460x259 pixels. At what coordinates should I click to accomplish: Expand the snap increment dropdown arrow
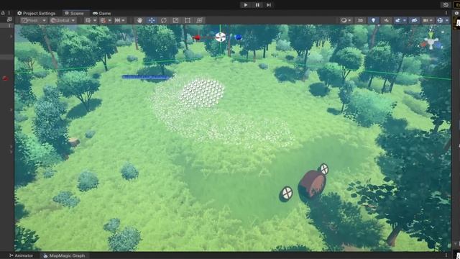coord(123,20)
